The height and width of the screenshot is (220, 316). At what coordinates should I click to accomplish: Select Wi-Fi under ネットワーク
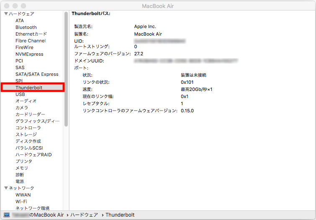[21, 202]
